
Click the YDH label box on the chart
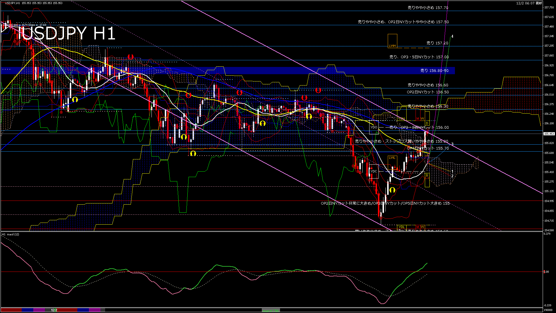tap(401, 118)
